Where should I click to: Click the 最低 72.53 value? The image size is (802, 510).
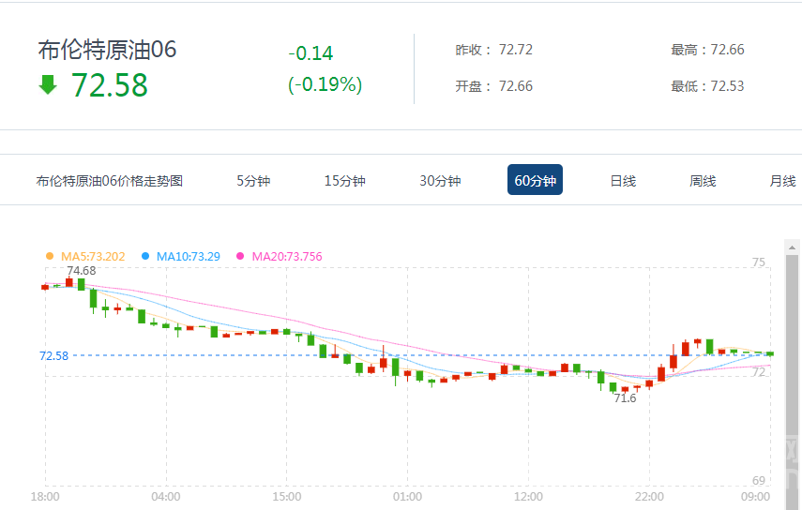[727, 86]
